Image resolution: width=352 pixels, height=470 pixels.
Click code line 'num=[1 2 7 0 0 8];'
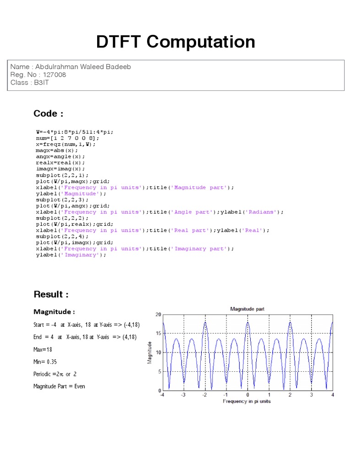click(x=67, y=138)
